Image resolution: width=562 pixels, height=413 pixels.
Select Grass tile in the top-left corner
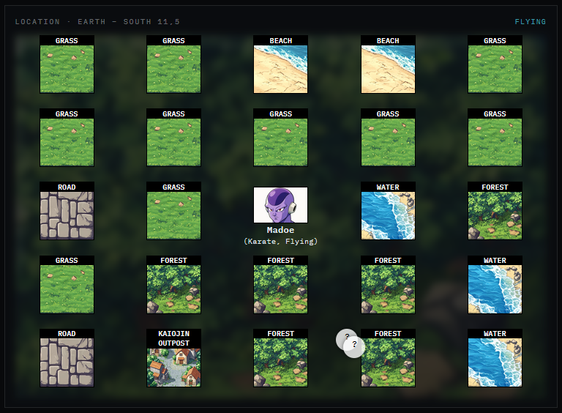(x=67, y=64)
